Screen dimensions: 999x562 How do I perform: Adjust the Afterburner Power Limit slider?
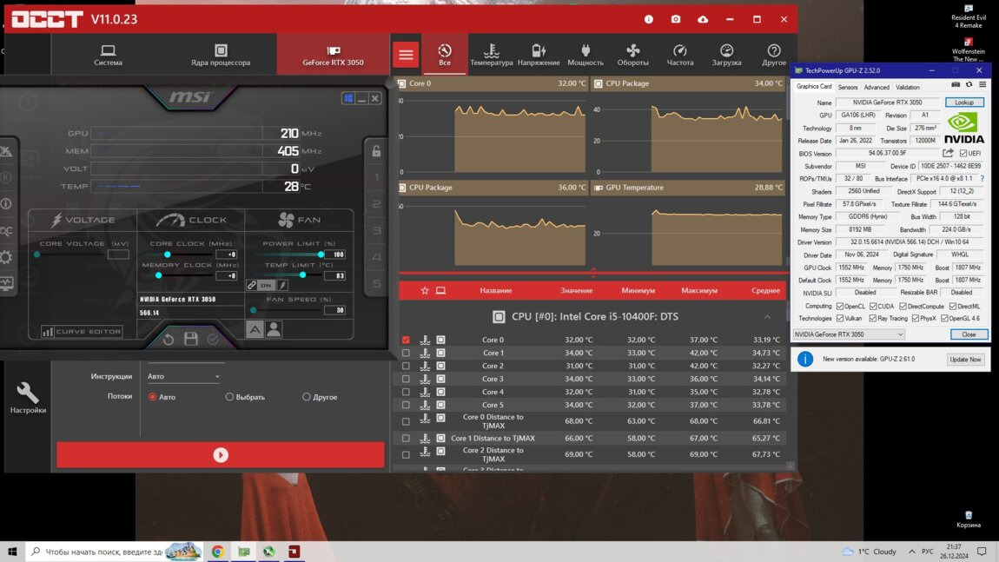click(321, 255)
